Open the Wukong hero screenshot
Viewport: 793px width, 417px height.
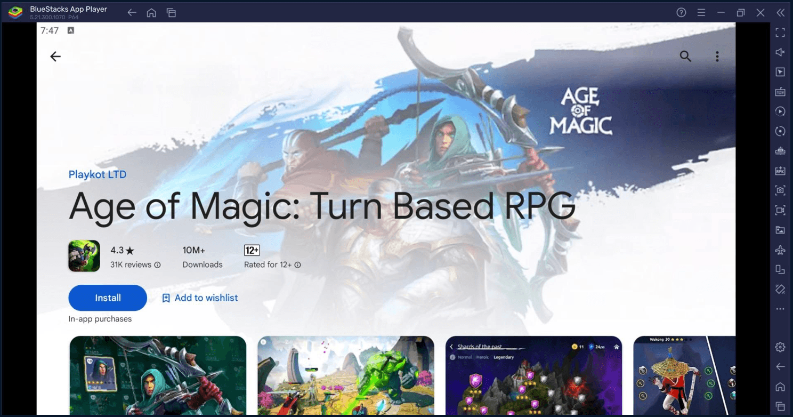pyautogui.click(x=684, y=375)
